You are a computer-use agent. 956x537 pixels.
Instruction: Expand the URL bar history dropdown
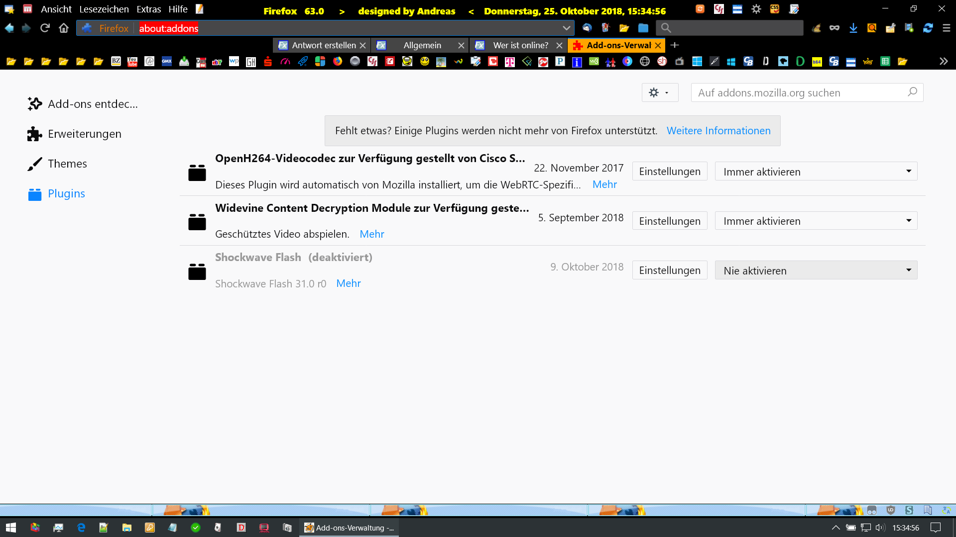click(x=566, y=28)
